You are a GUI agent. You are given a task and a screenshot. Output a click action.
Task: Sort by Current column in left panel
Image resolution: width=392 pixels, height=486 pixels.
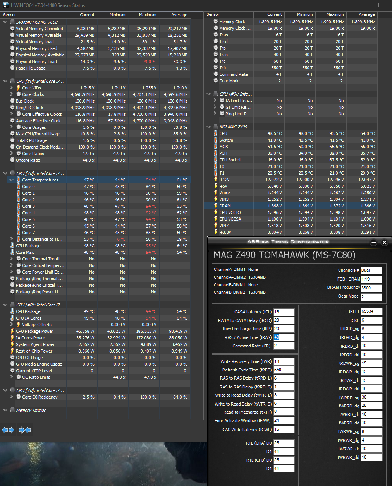tap(81, 15)
